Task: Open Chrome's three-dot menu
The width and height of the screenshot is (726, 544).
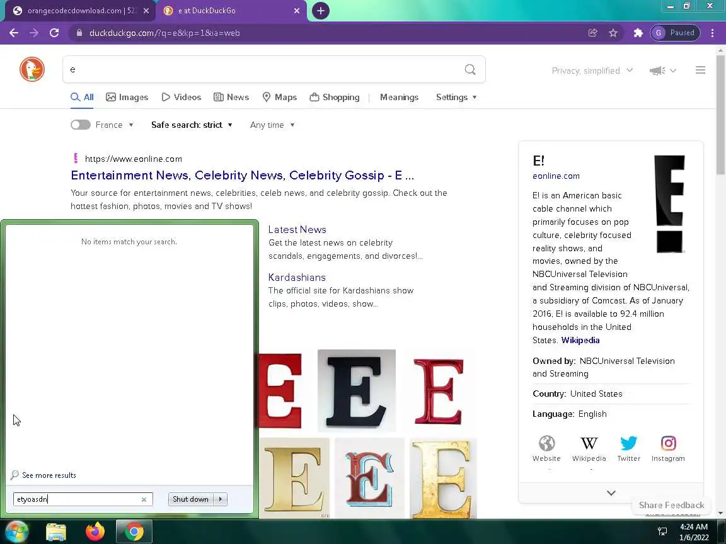Action: tap(712, 33)
